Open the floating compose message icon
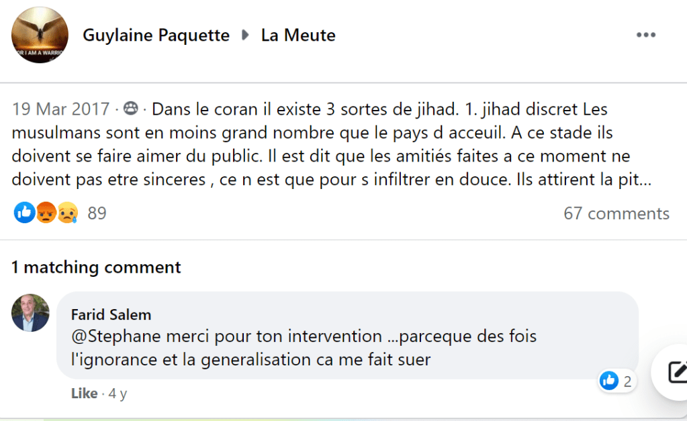This screenshot has height=421, width=687. pyautogui.click(x=676, y=372)
